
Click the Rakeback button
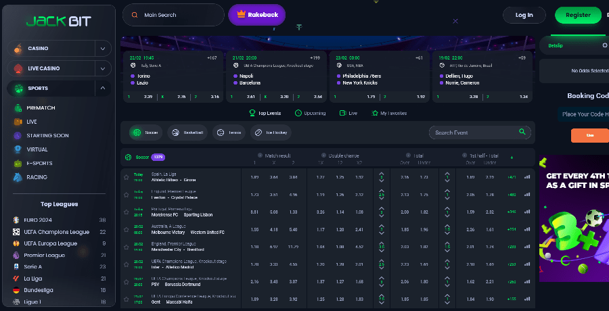click(257, 15)
